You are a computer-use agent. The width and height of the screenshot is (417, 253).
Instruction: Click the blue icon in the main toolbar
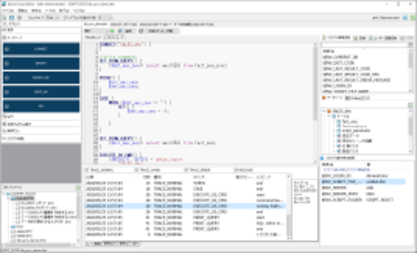[x=11, y=17]
